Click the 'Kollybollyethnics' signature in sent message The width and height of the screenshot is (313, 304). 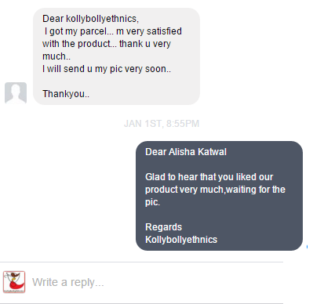click(x=181, y=240)
